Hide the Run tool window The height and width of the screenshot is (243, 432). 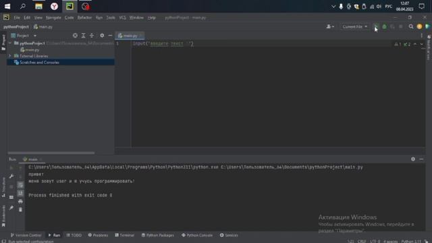[x=421, y=159]
